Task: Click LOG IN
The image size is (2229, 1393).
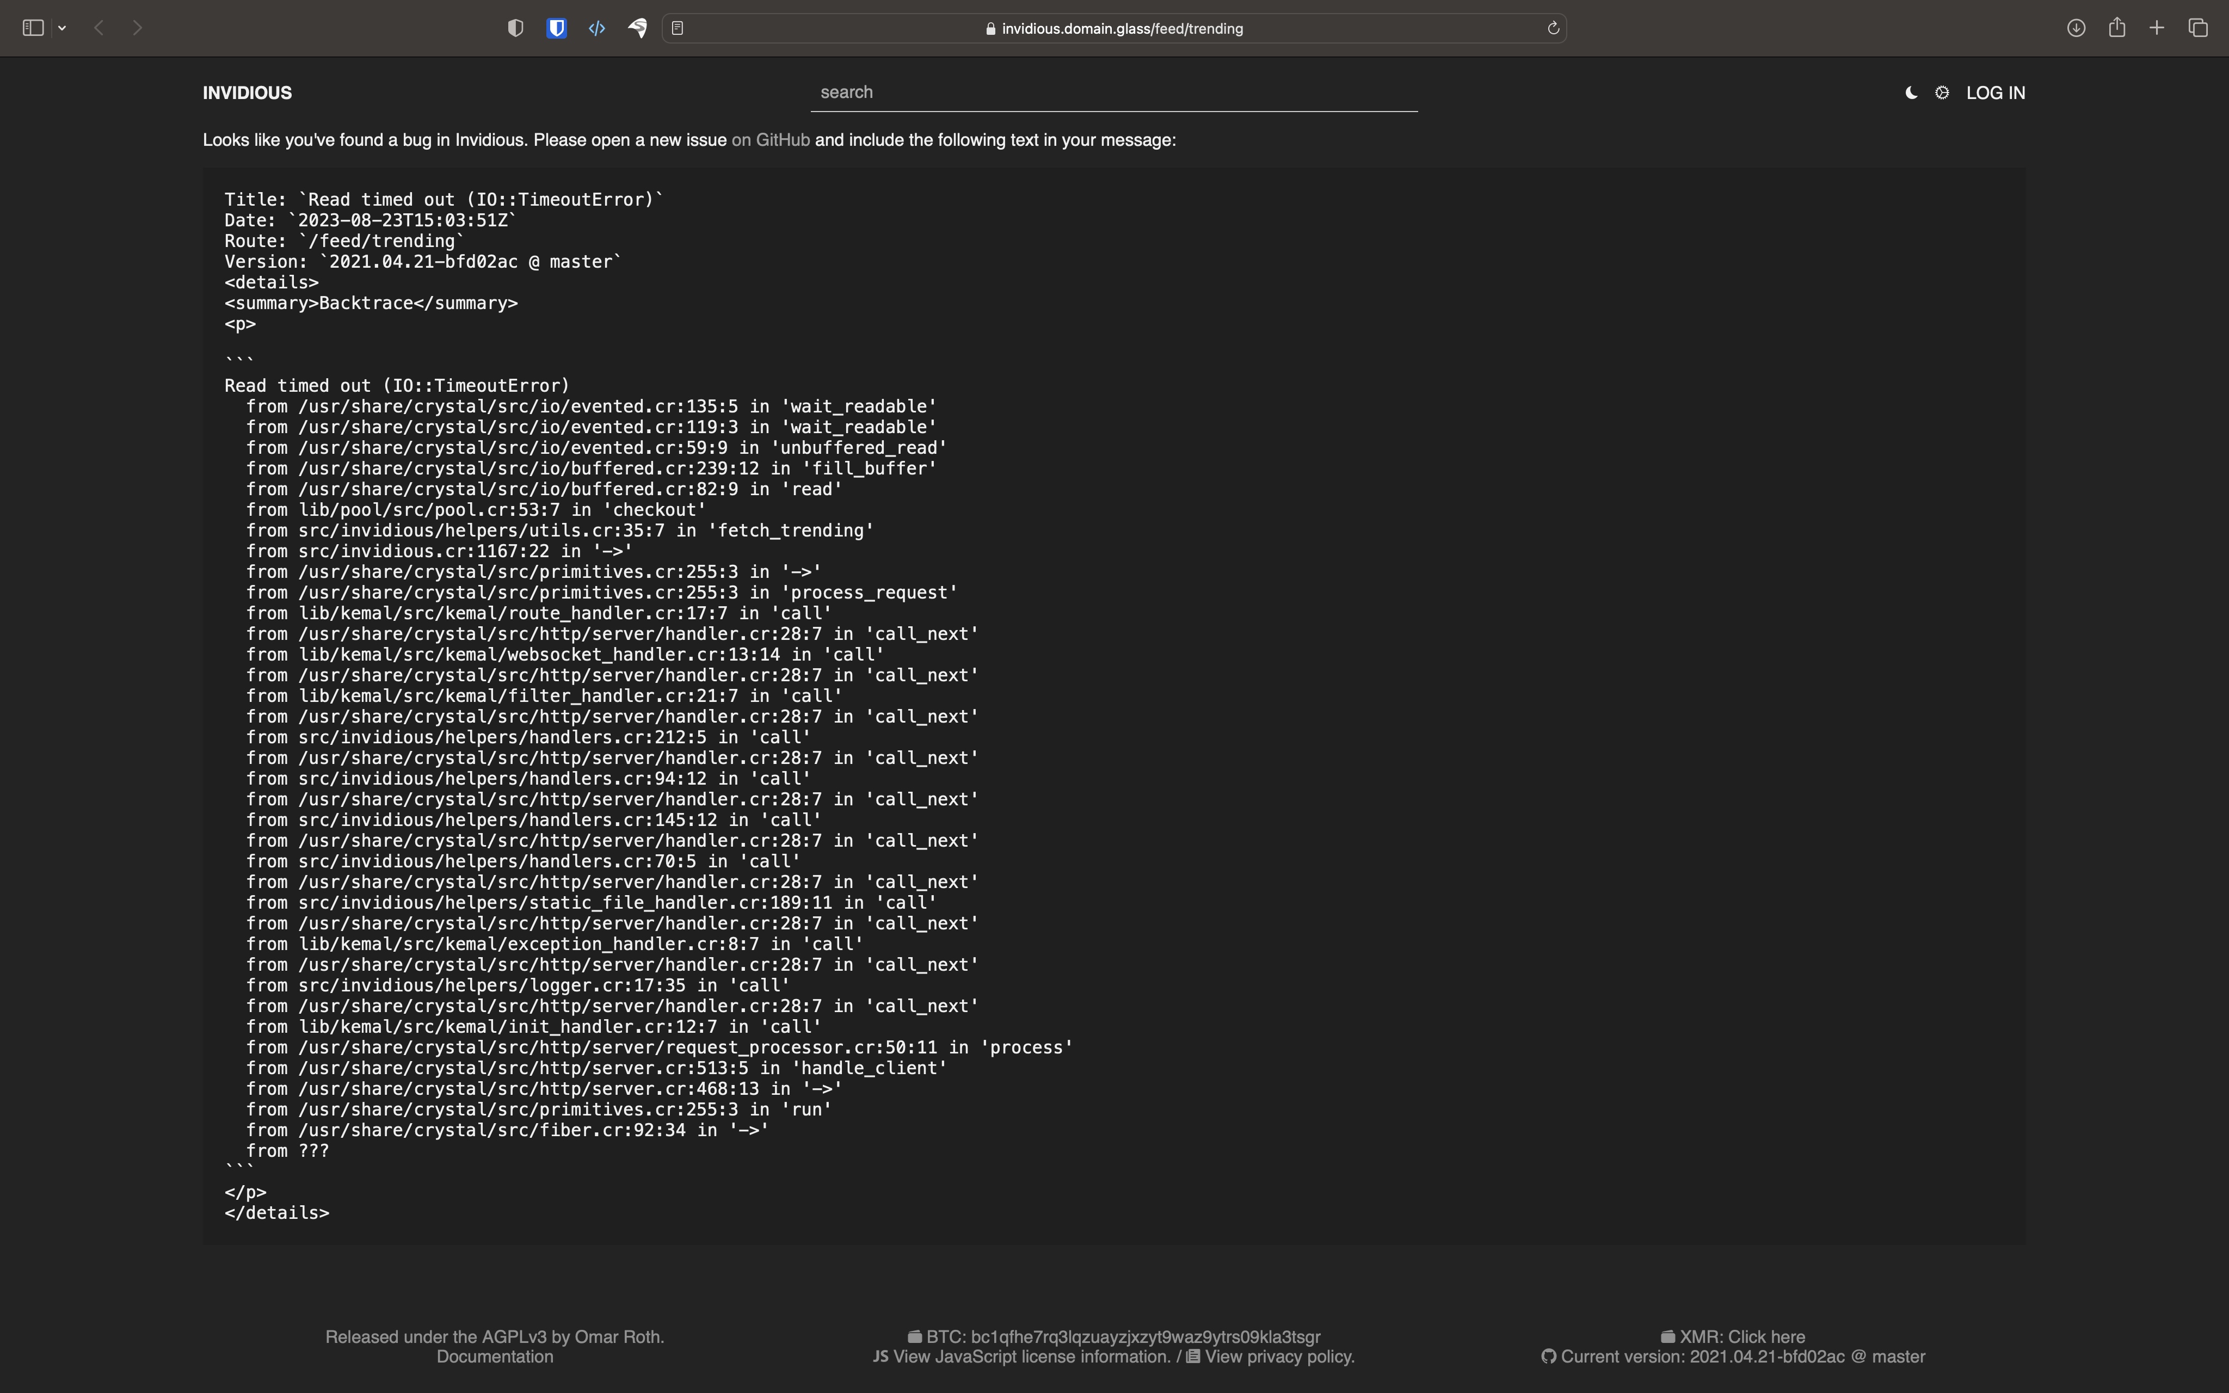Action: [x=1995, y=93]
